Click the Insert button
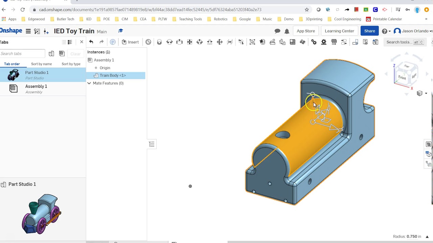This screenshot has height=243, width=433. (130, 42)
